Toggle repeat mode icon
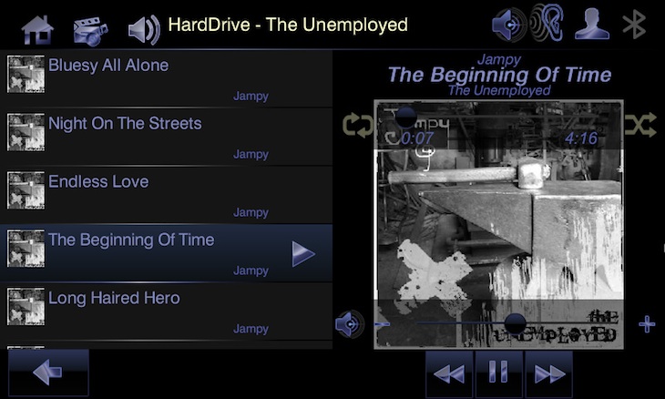 tap(357, 126)
